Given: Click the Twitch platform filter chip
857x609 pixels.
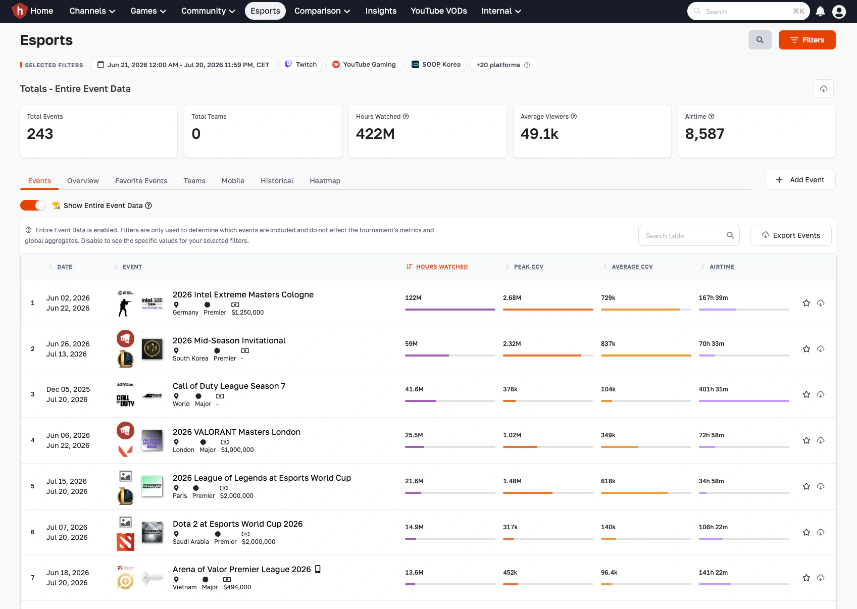Looking at the screenshot, I should click(x=301, y=65).
